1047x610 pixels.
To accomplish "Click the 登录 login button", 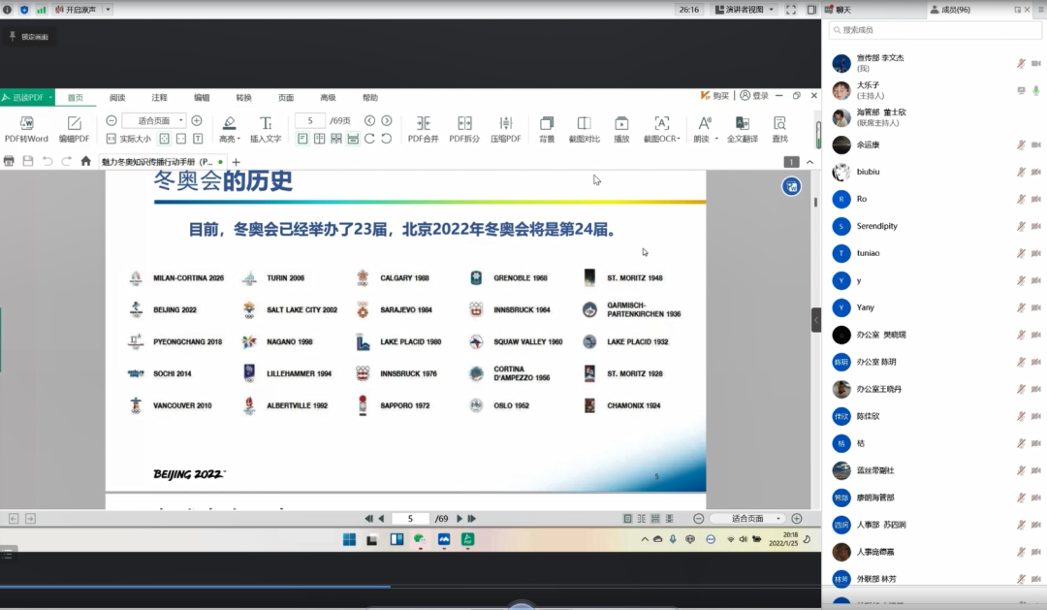I will (x=754, y=96).
